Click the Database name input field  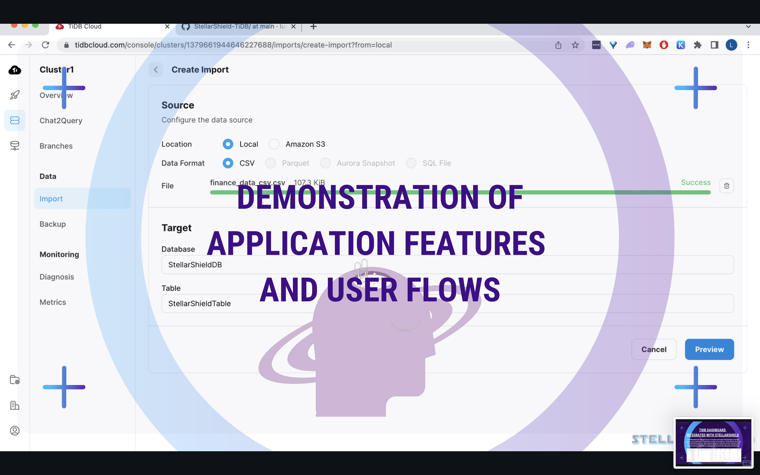click(x=447, y=265)
